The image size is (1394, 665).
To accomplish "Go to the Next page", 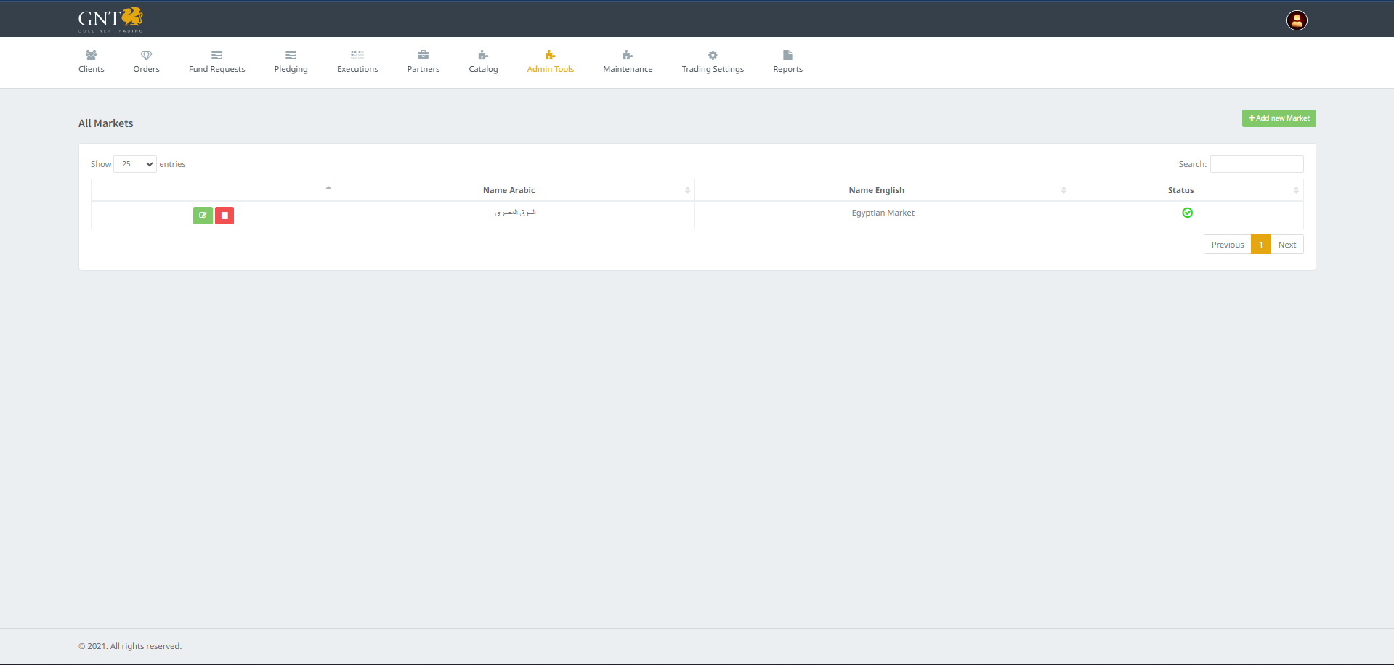I will (x=1286, y=245).
